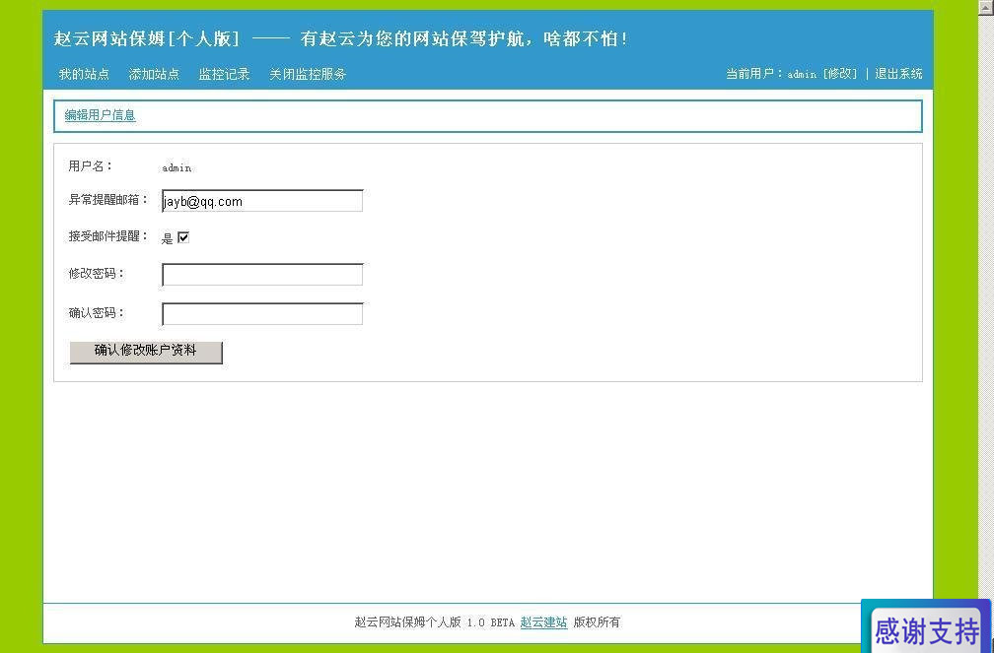Select 关闭监控服务 in the navigation bar
Screen dimensions: 994x653
[x=308, y=74]
